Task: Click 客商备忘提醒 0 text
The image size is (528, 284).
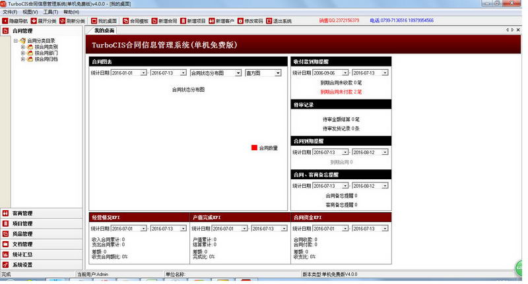Action: point(341,205)
